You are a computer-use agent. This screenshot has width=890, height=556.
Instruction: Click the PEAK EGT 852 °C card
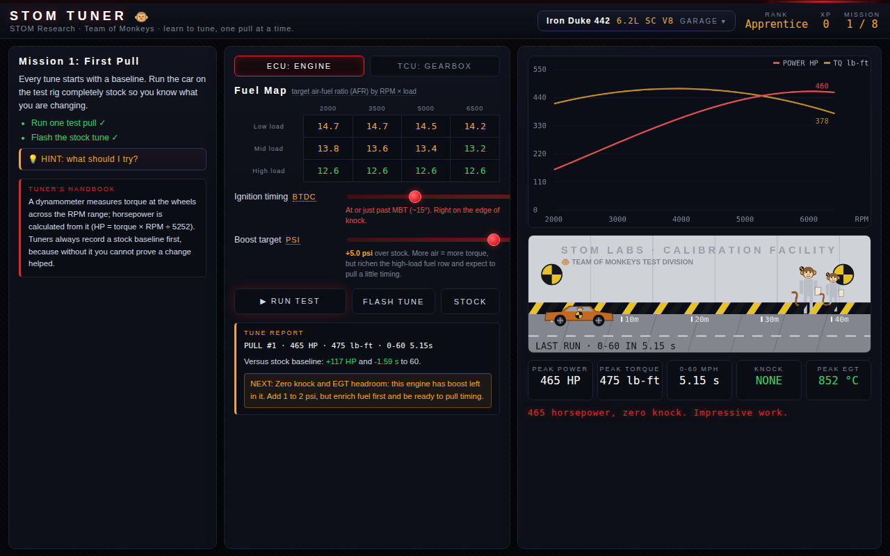838,379
